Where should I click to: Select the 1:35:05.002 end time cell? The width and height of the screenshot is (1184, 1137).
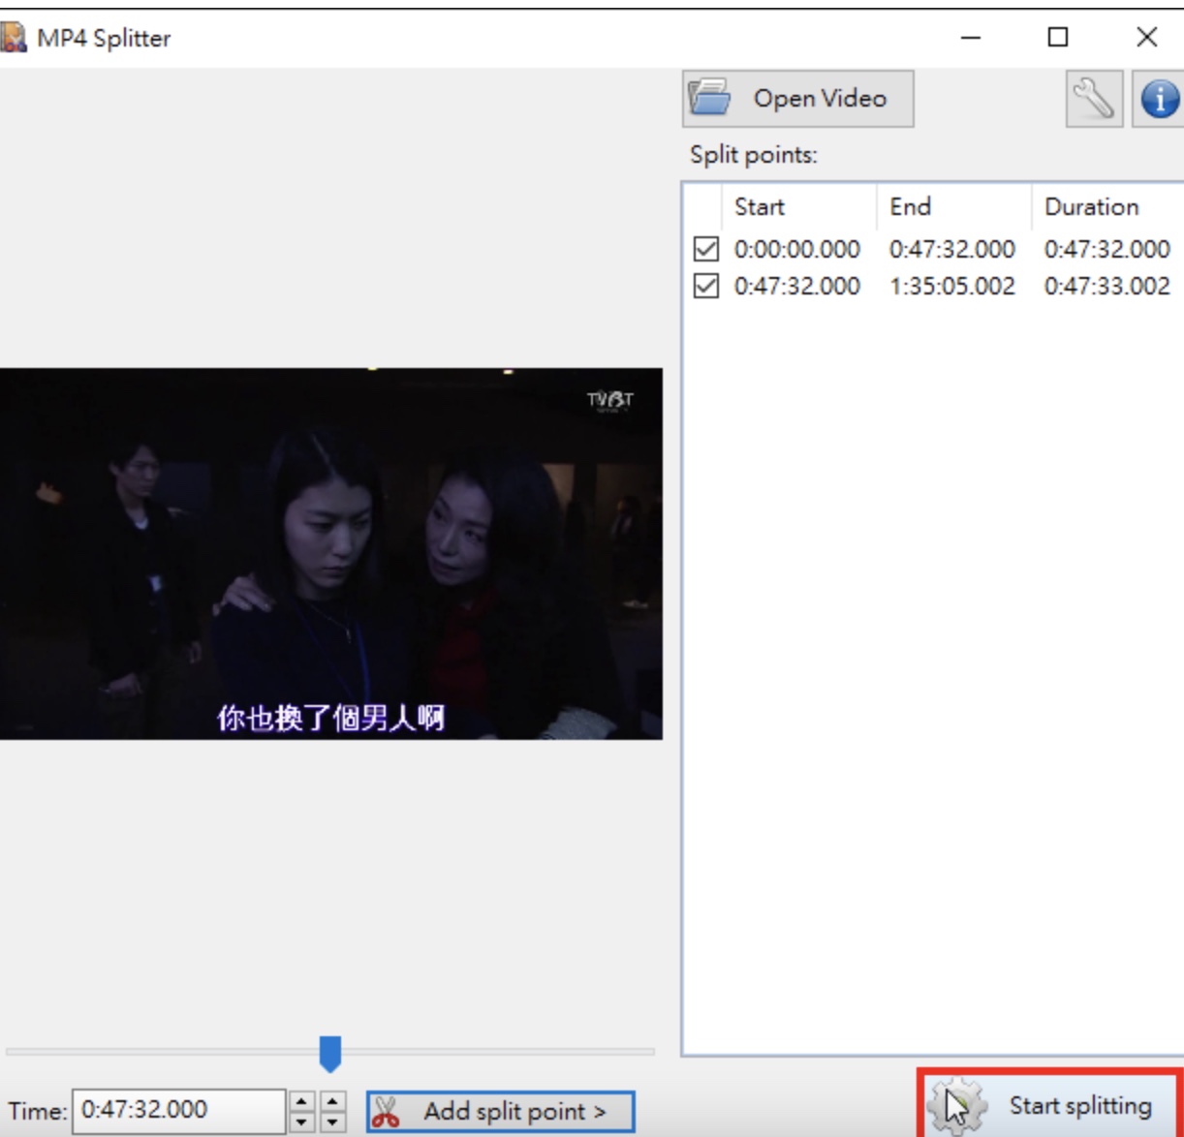[x=952, y=286]
